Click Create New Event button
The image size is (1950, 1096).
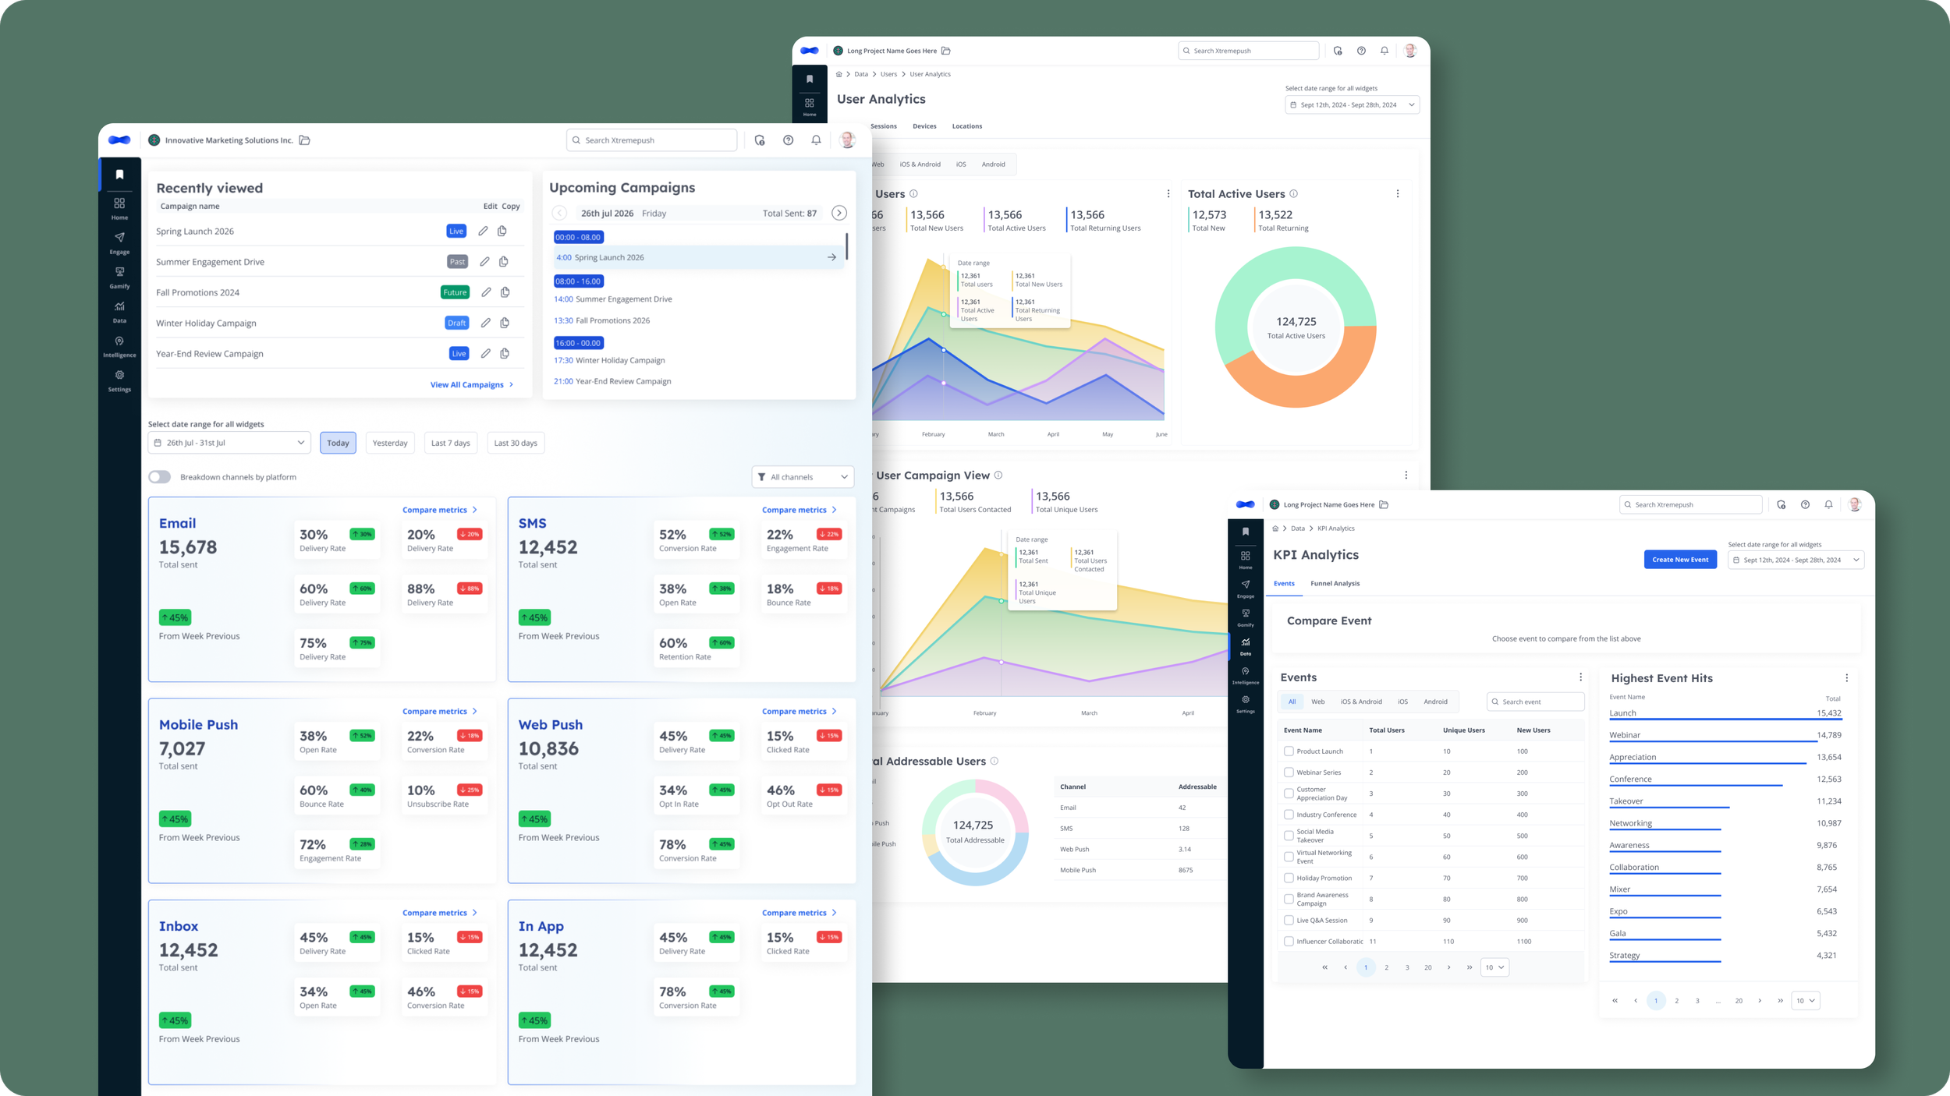(x=1680, y=560)
